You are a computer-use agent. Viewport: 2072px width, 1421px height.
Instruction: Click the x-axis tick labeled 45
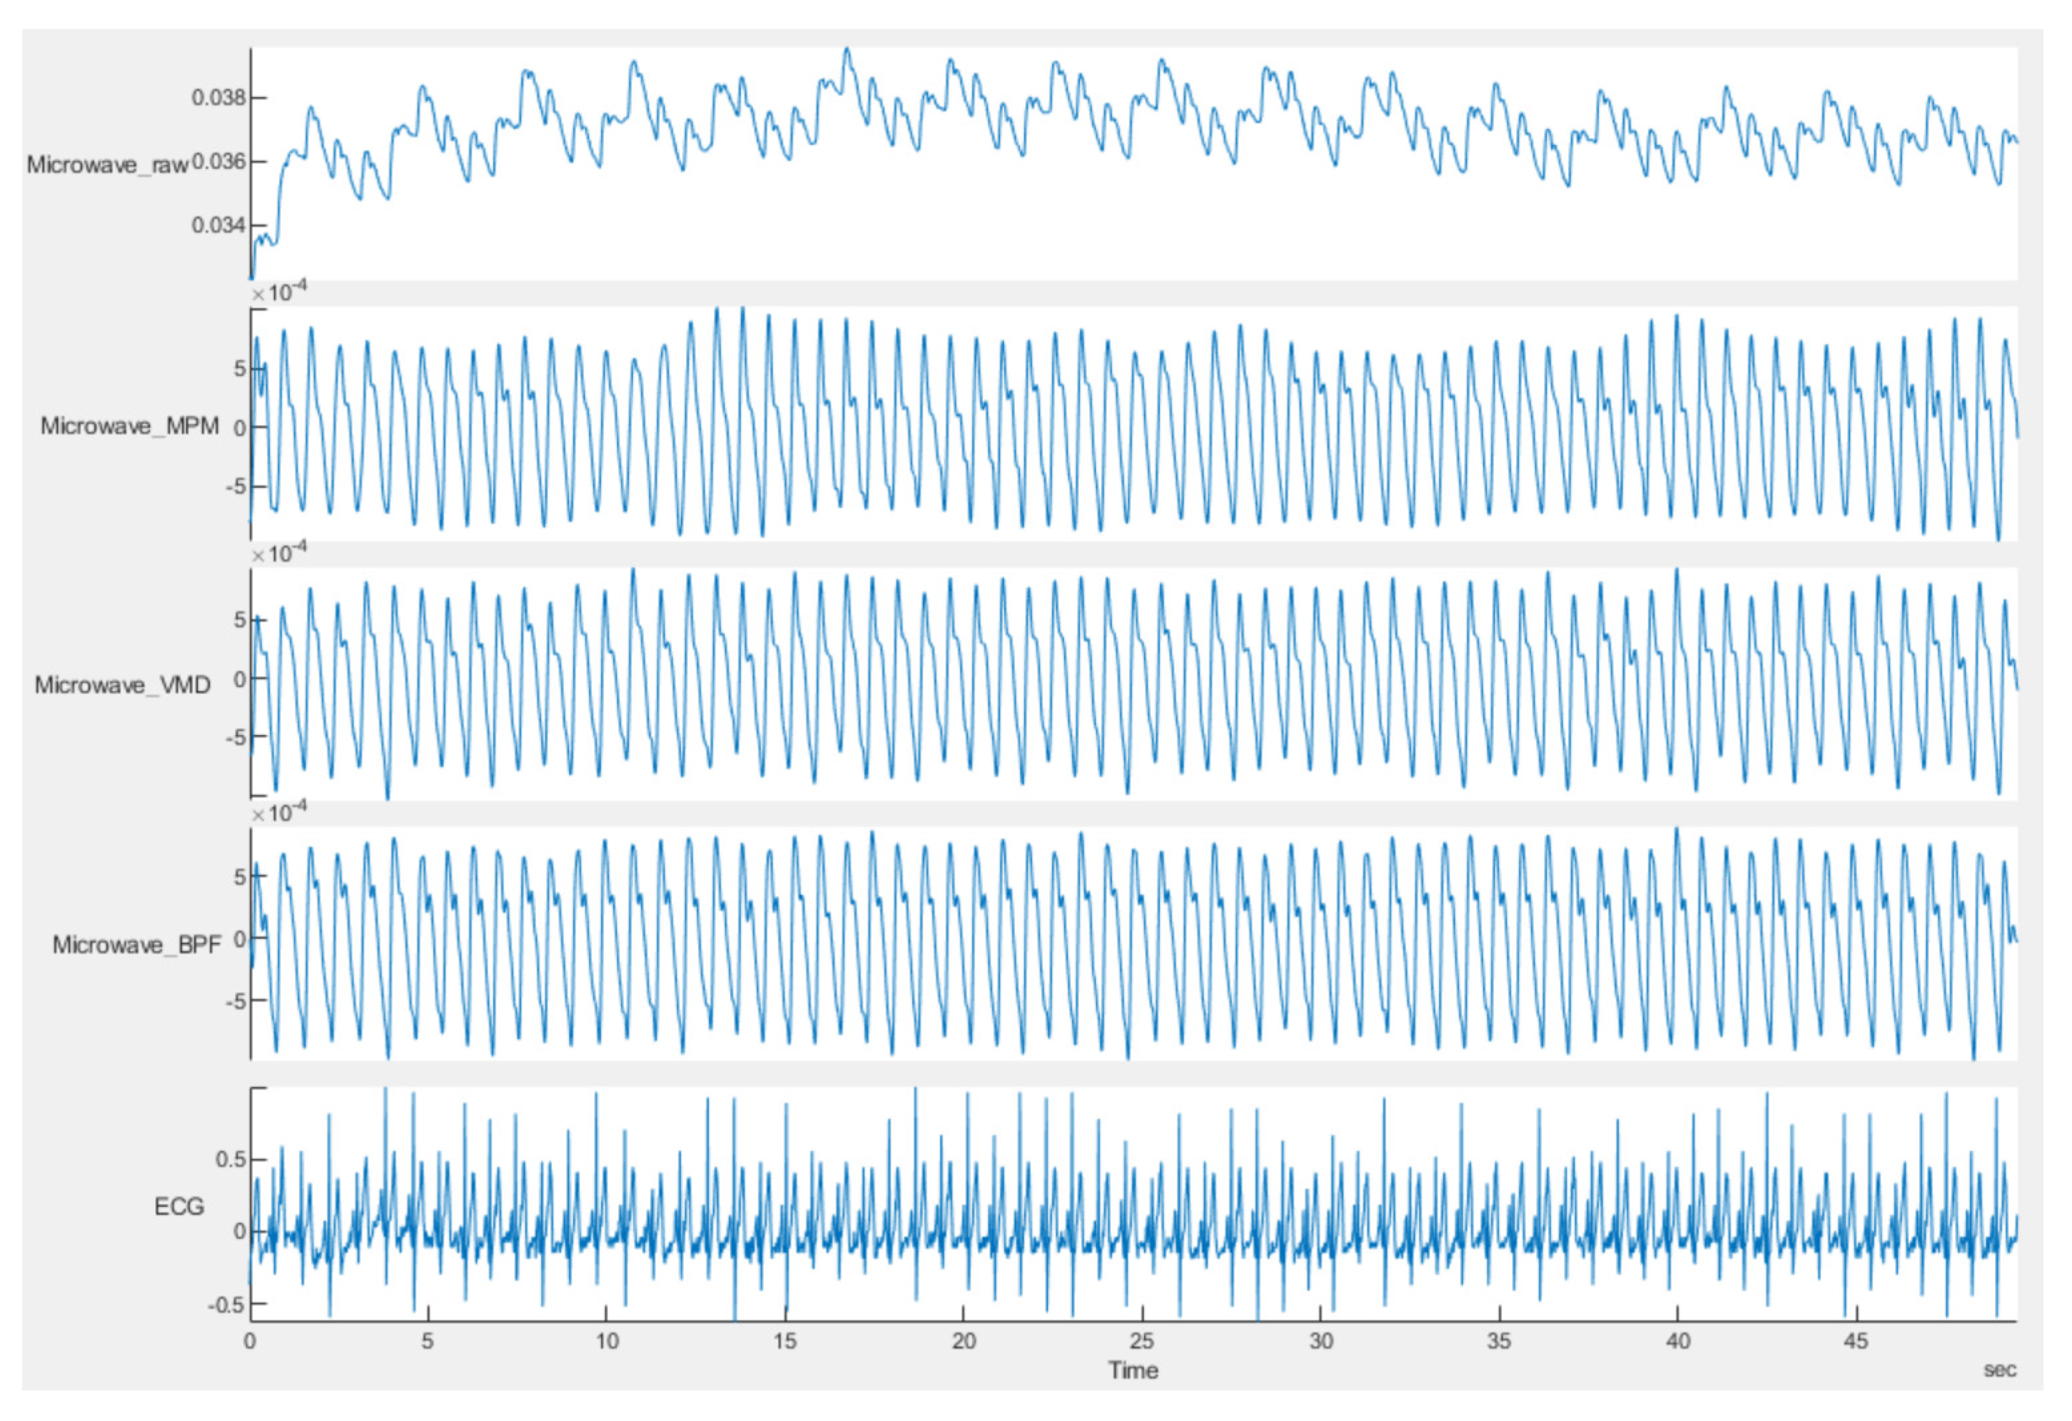coord(1856,1341)
